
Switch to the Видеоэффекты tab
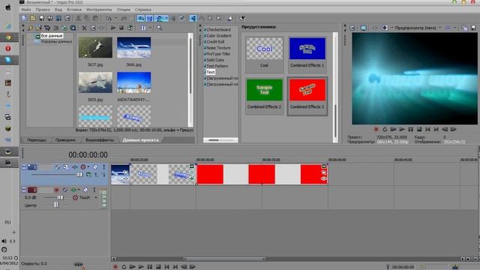tap(100, 140)
